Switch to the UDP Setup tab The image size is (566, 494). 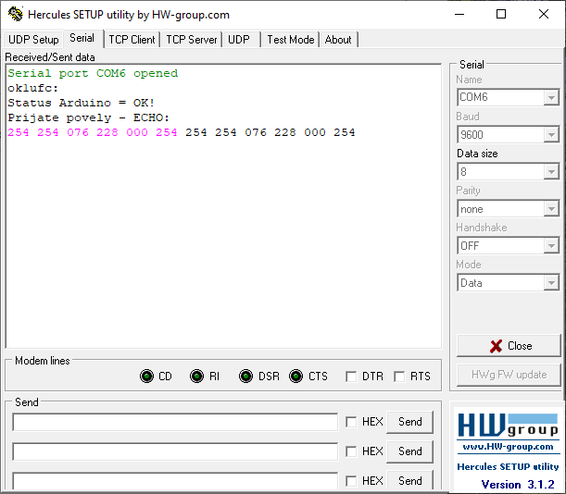pyautogui.click(x=33, y=40)
